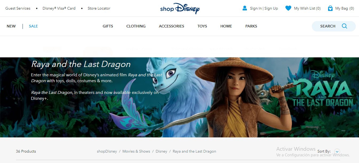Viewport: 359px width, 163px height.
Task: Click the shopping bag icon
Action: point(330,8)
